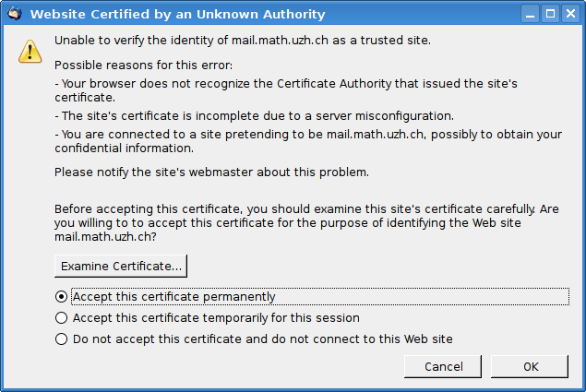The height and width of the screenshot is (392, 586).
Task: Select the permanent acceptance radio circle
Action: [x=61, y=297]
